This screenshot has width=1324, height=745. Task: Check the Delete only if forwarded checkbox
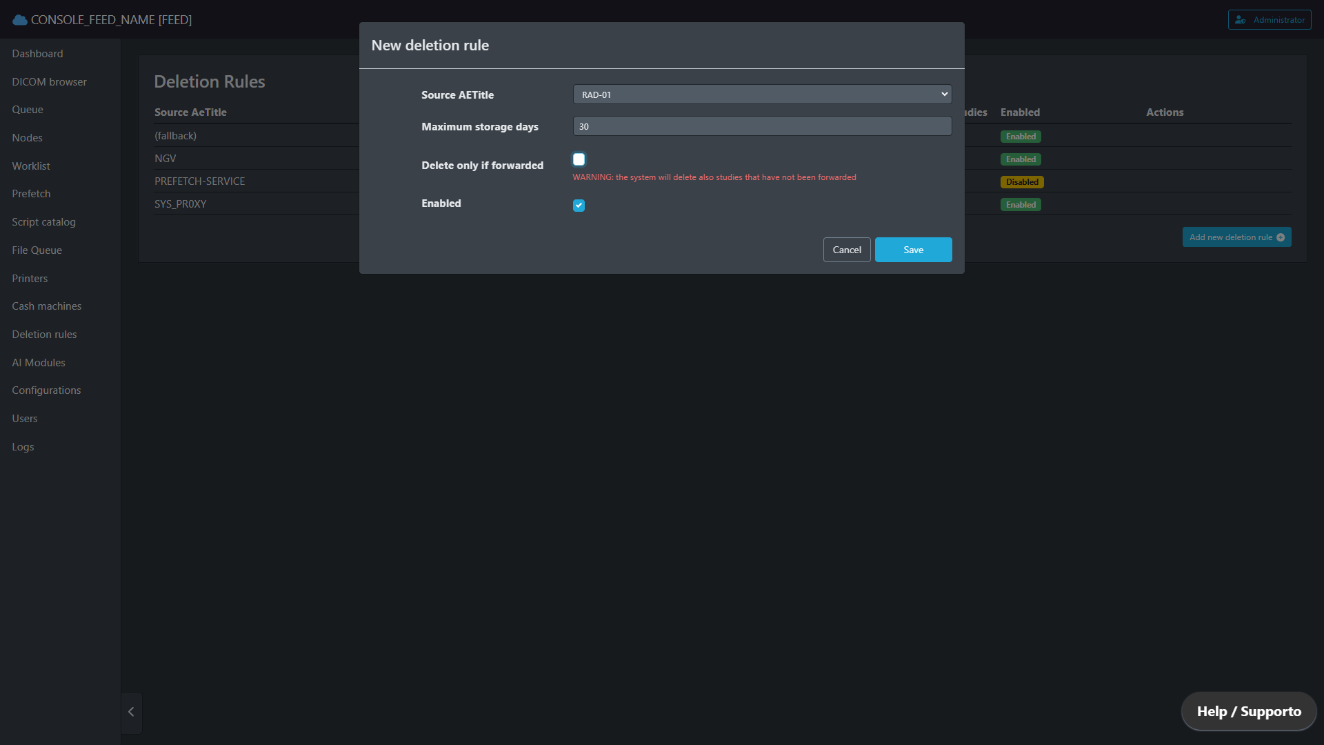point(579,159)
